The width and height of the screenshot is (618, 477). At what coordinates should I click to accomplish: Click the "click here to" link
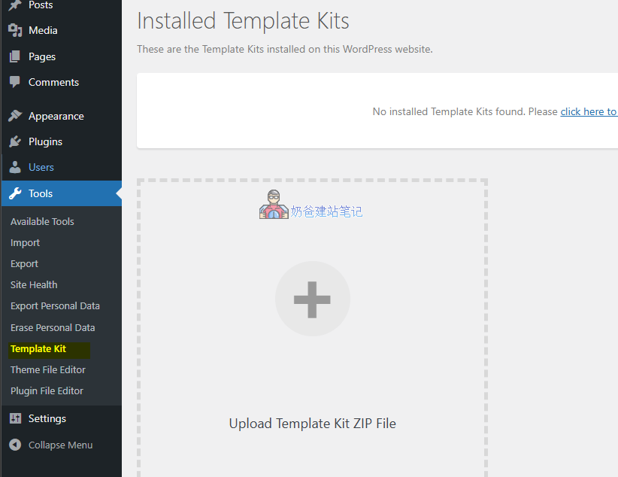click(x=589, y=111)
